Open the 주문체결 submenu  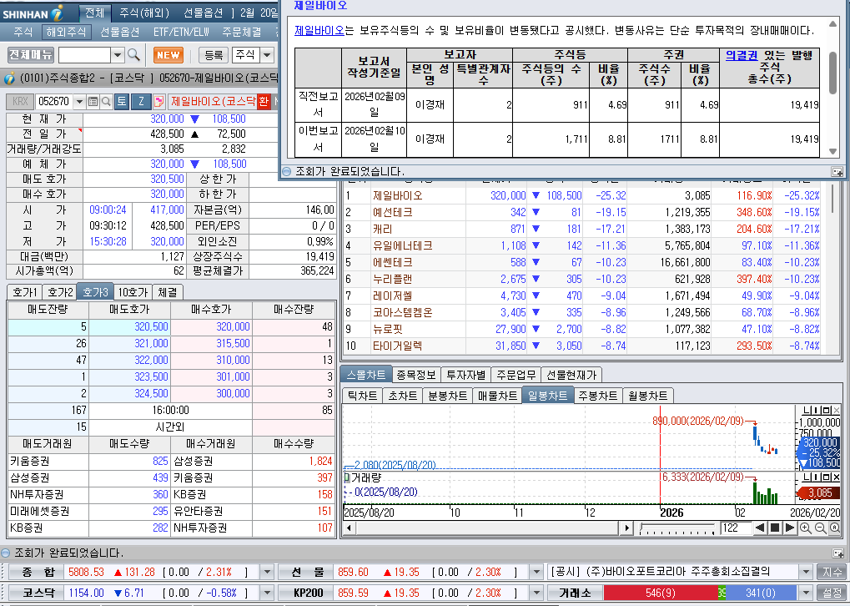(x=241, y=32)
